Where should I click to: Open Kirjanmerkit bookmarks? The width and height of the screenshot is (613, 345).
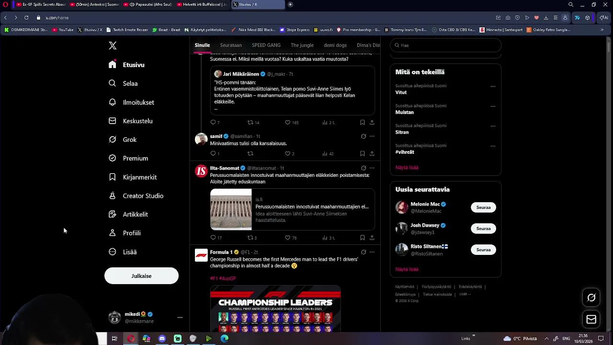133,177
